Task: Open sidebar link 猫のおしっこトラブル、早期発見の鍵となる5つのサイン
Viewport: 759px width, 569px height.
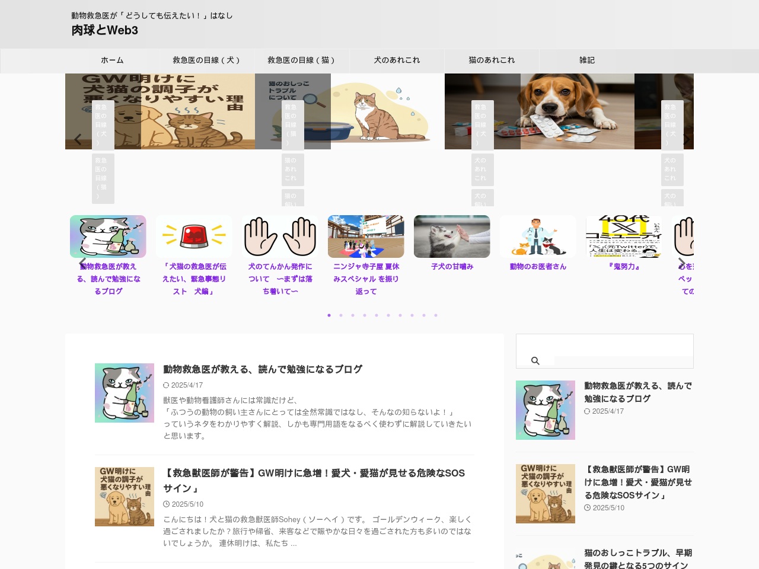Action: 638,559
